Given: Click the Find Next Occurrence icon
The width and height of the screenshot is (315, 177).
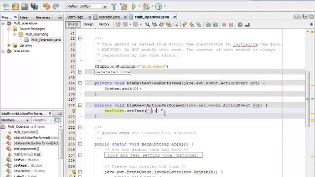Looking at the screenshot, I should pos(162,25).
